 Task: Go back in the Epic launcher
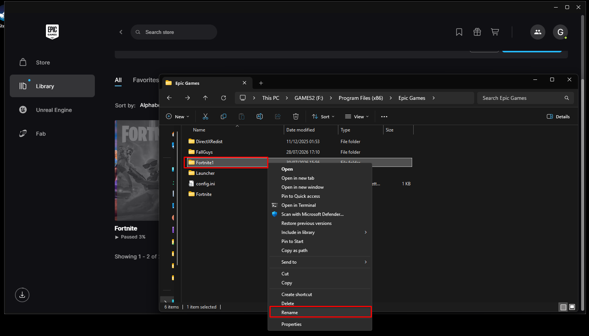(x=121, y=32)
